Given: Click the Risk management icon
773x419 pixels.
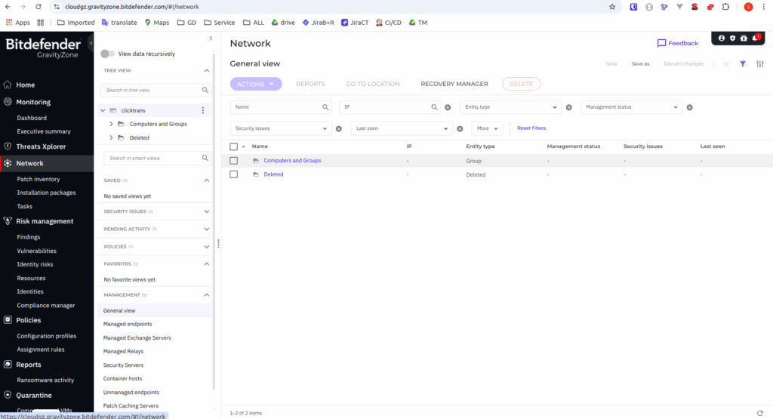Looking at the screenshot, I should (8, 221).
